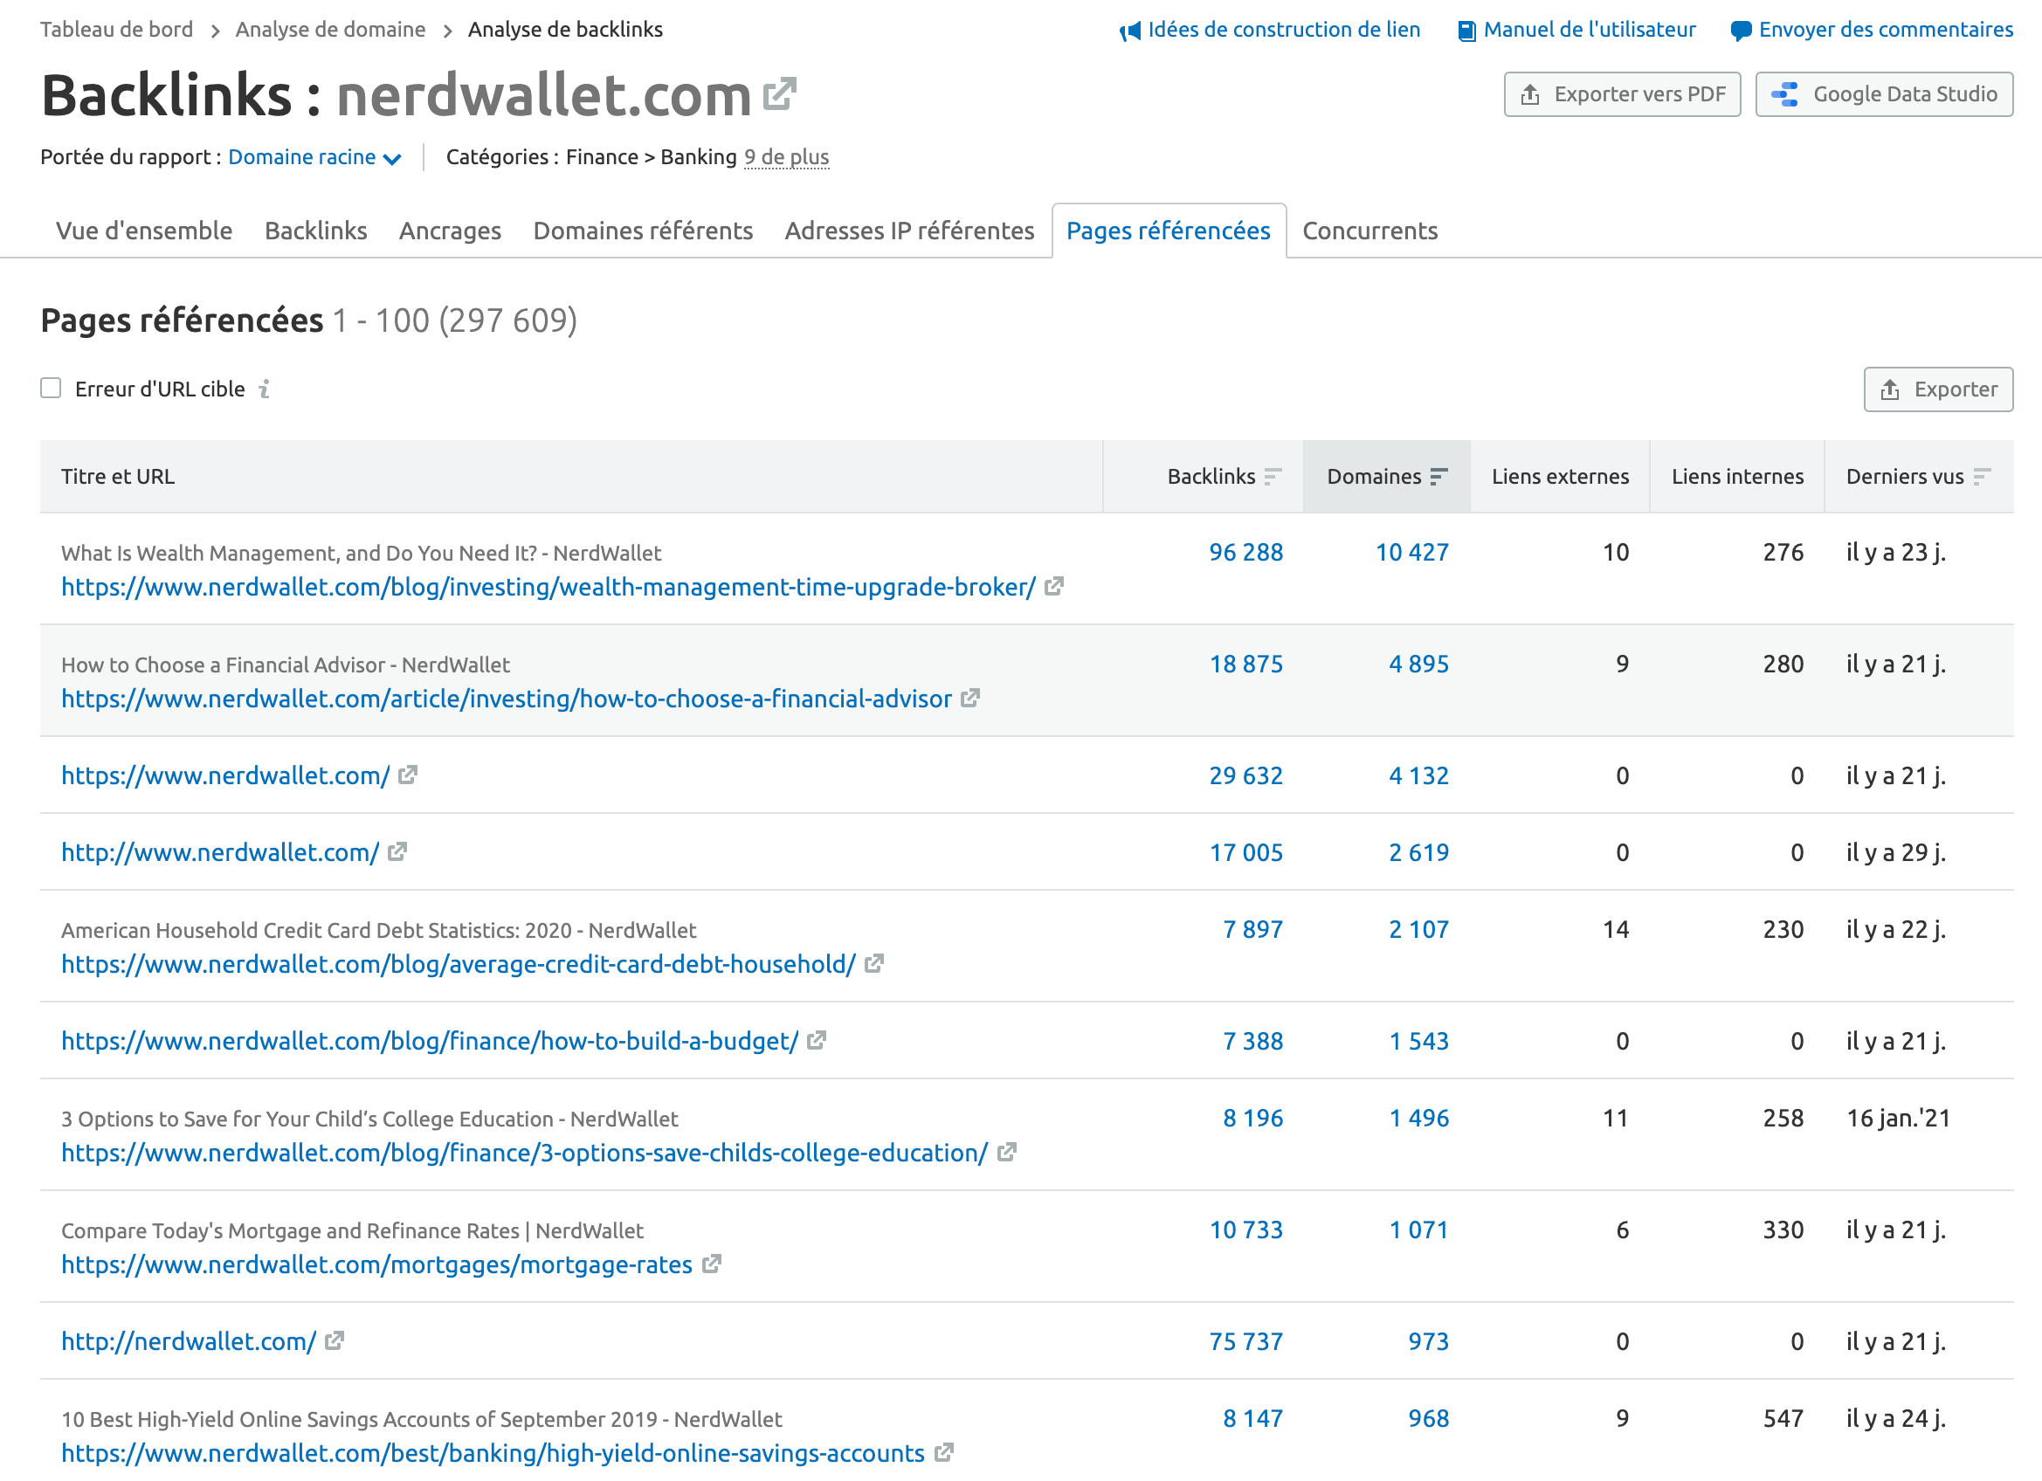Click 'What Is Wealth Management' page title
Image resolution: width=2042 pixels, height=1481 pixels.
361,553
